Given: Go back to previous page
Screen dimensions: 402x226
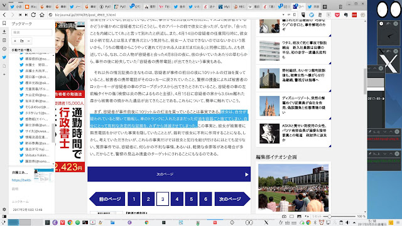Looking at the screenshot, I should click(x=4, y=15).
